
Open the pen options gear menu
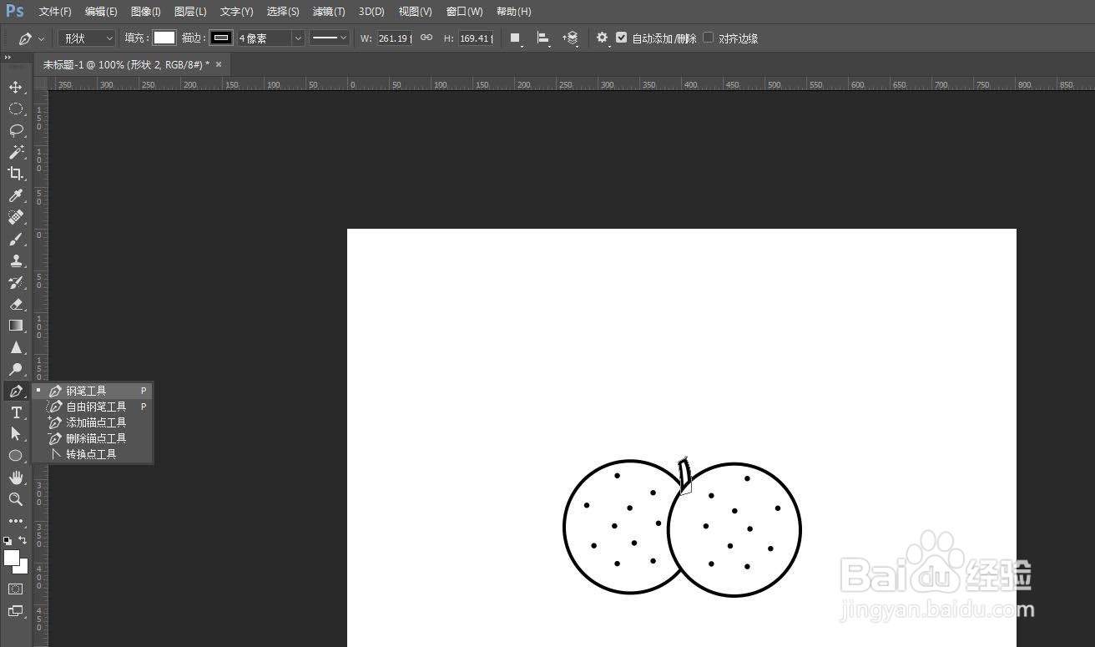602,38
